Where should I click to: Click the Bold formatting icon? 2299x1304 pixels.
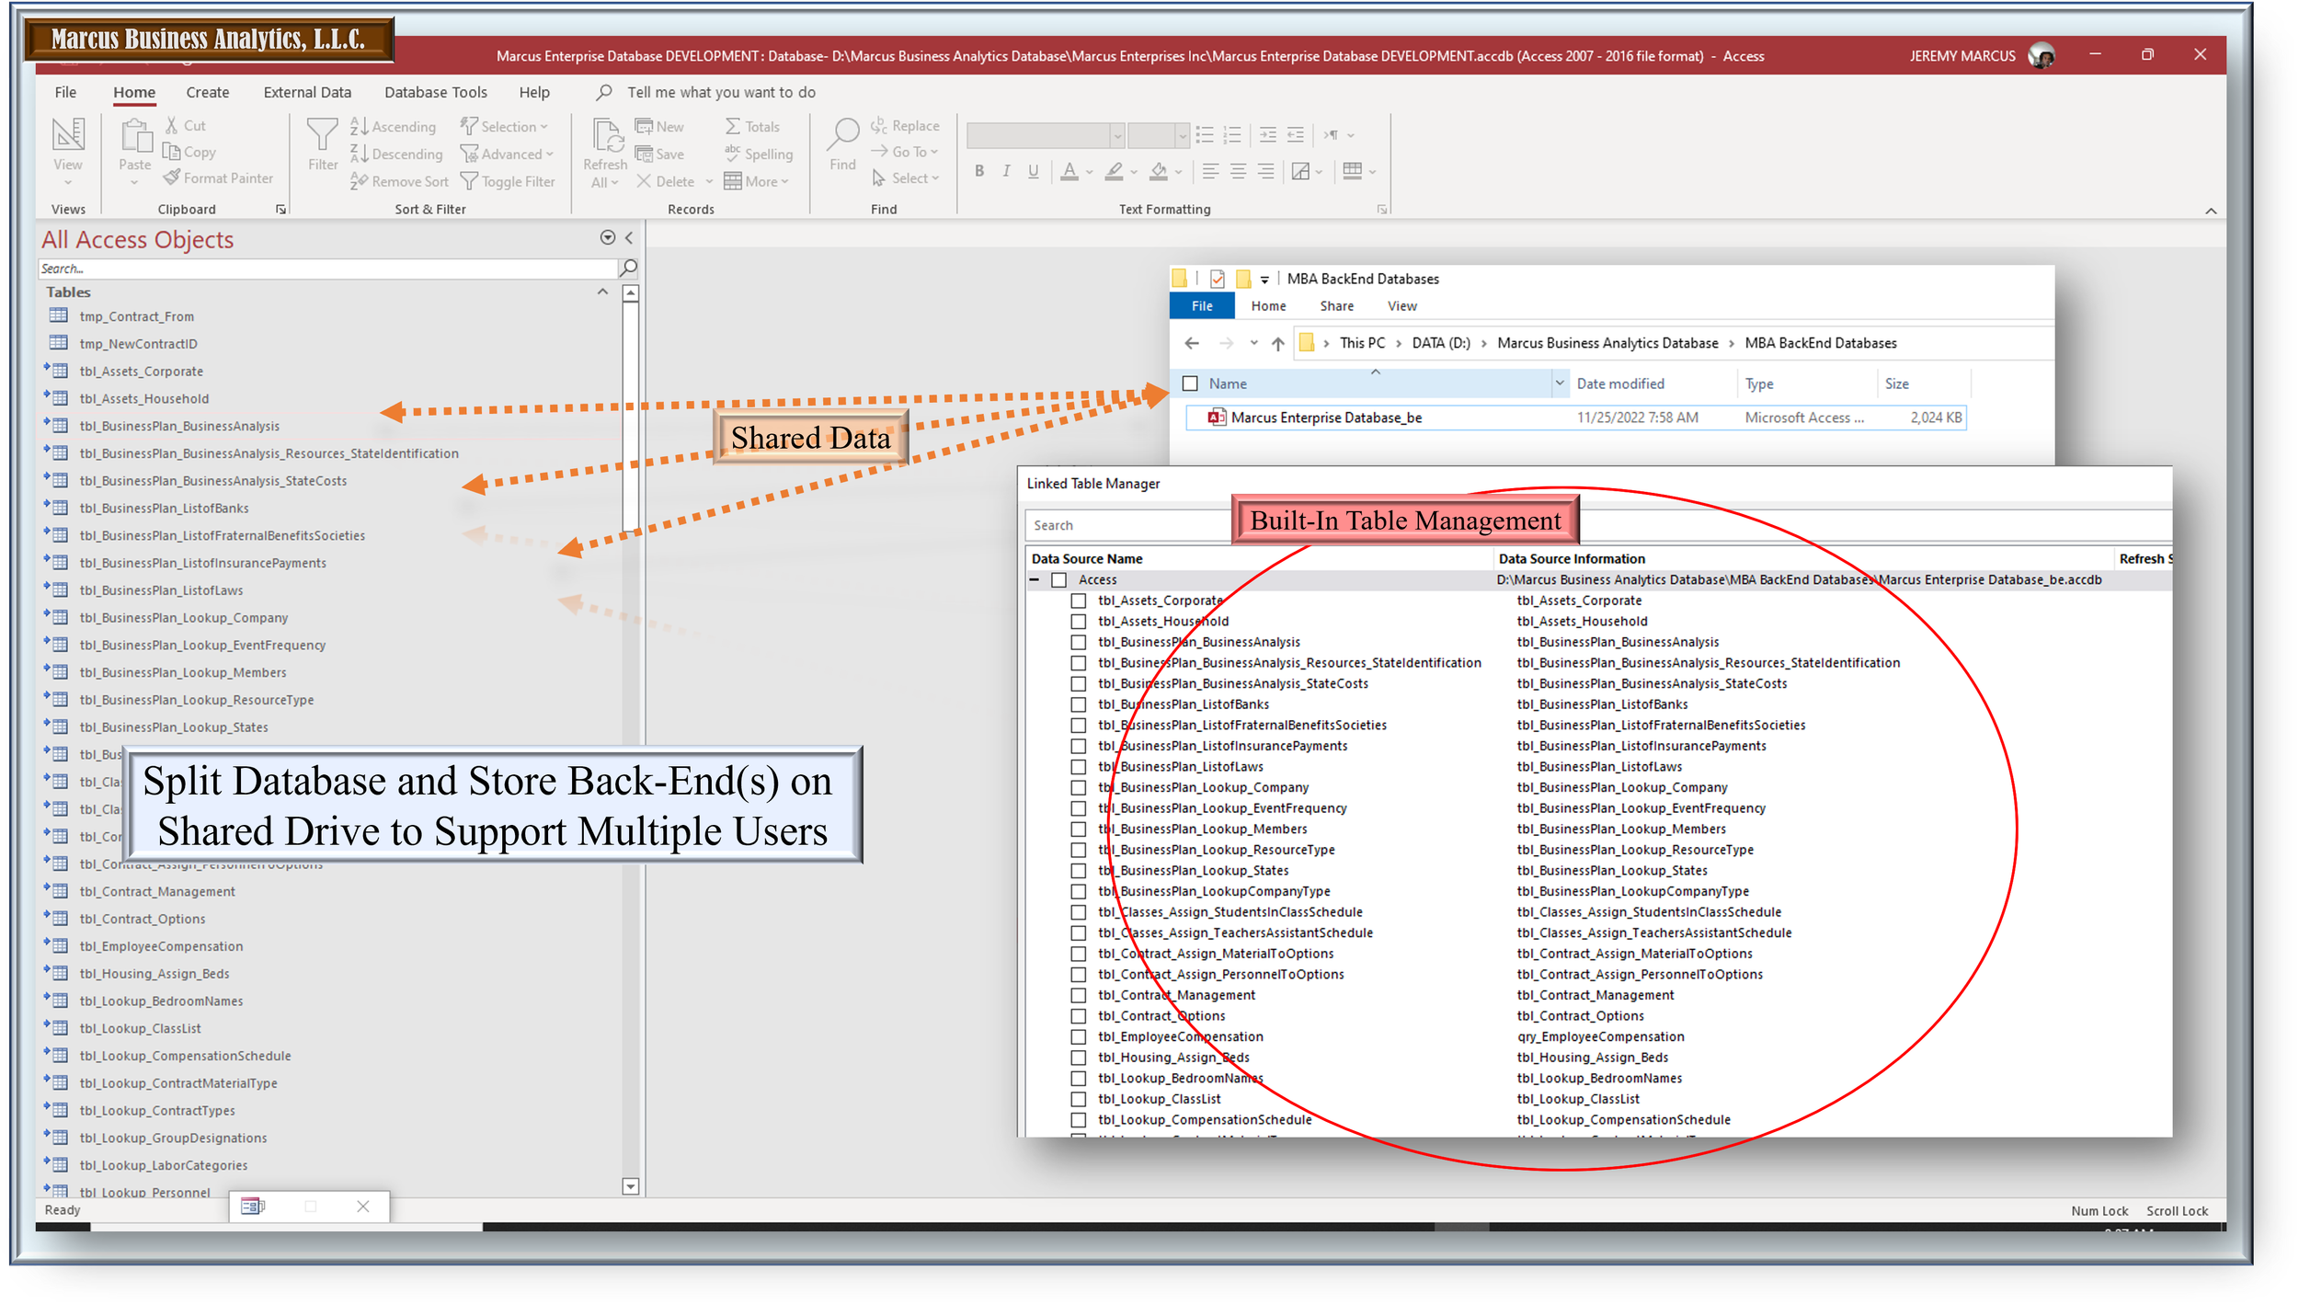point(979,171)
